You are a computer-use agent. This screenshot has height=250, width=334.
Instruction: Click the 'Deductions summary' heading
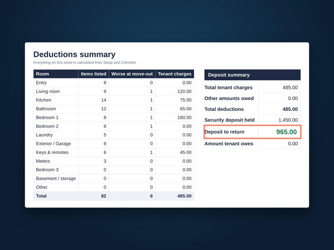click(74, 55)
